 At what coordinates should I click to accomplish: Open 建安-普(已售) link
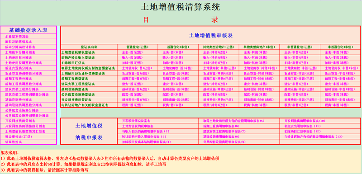pos(132,84)
